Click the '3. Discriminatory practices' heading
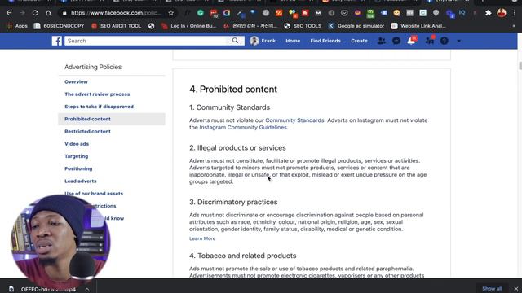Viewport: 522px width, 293px height. [233, 202]
